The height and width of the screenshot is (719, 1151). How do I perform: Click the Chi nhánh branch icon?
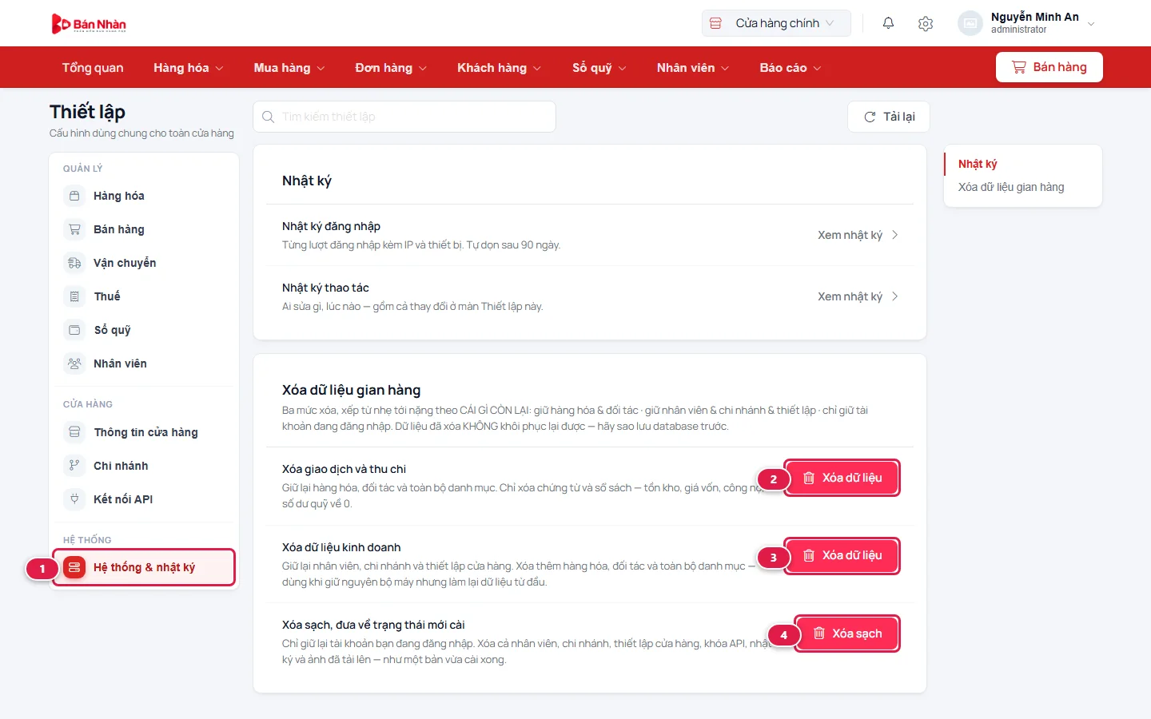click(74, 466)
